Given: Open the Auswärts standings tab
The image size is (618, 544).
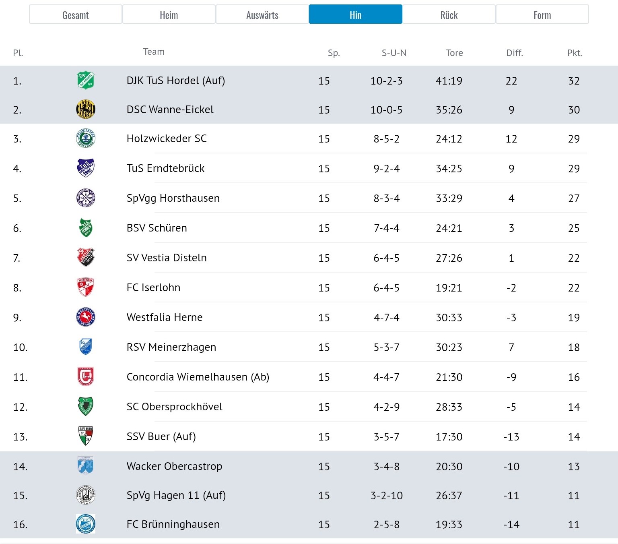Looking at the screenshot, I should click(x=262, y=14).
